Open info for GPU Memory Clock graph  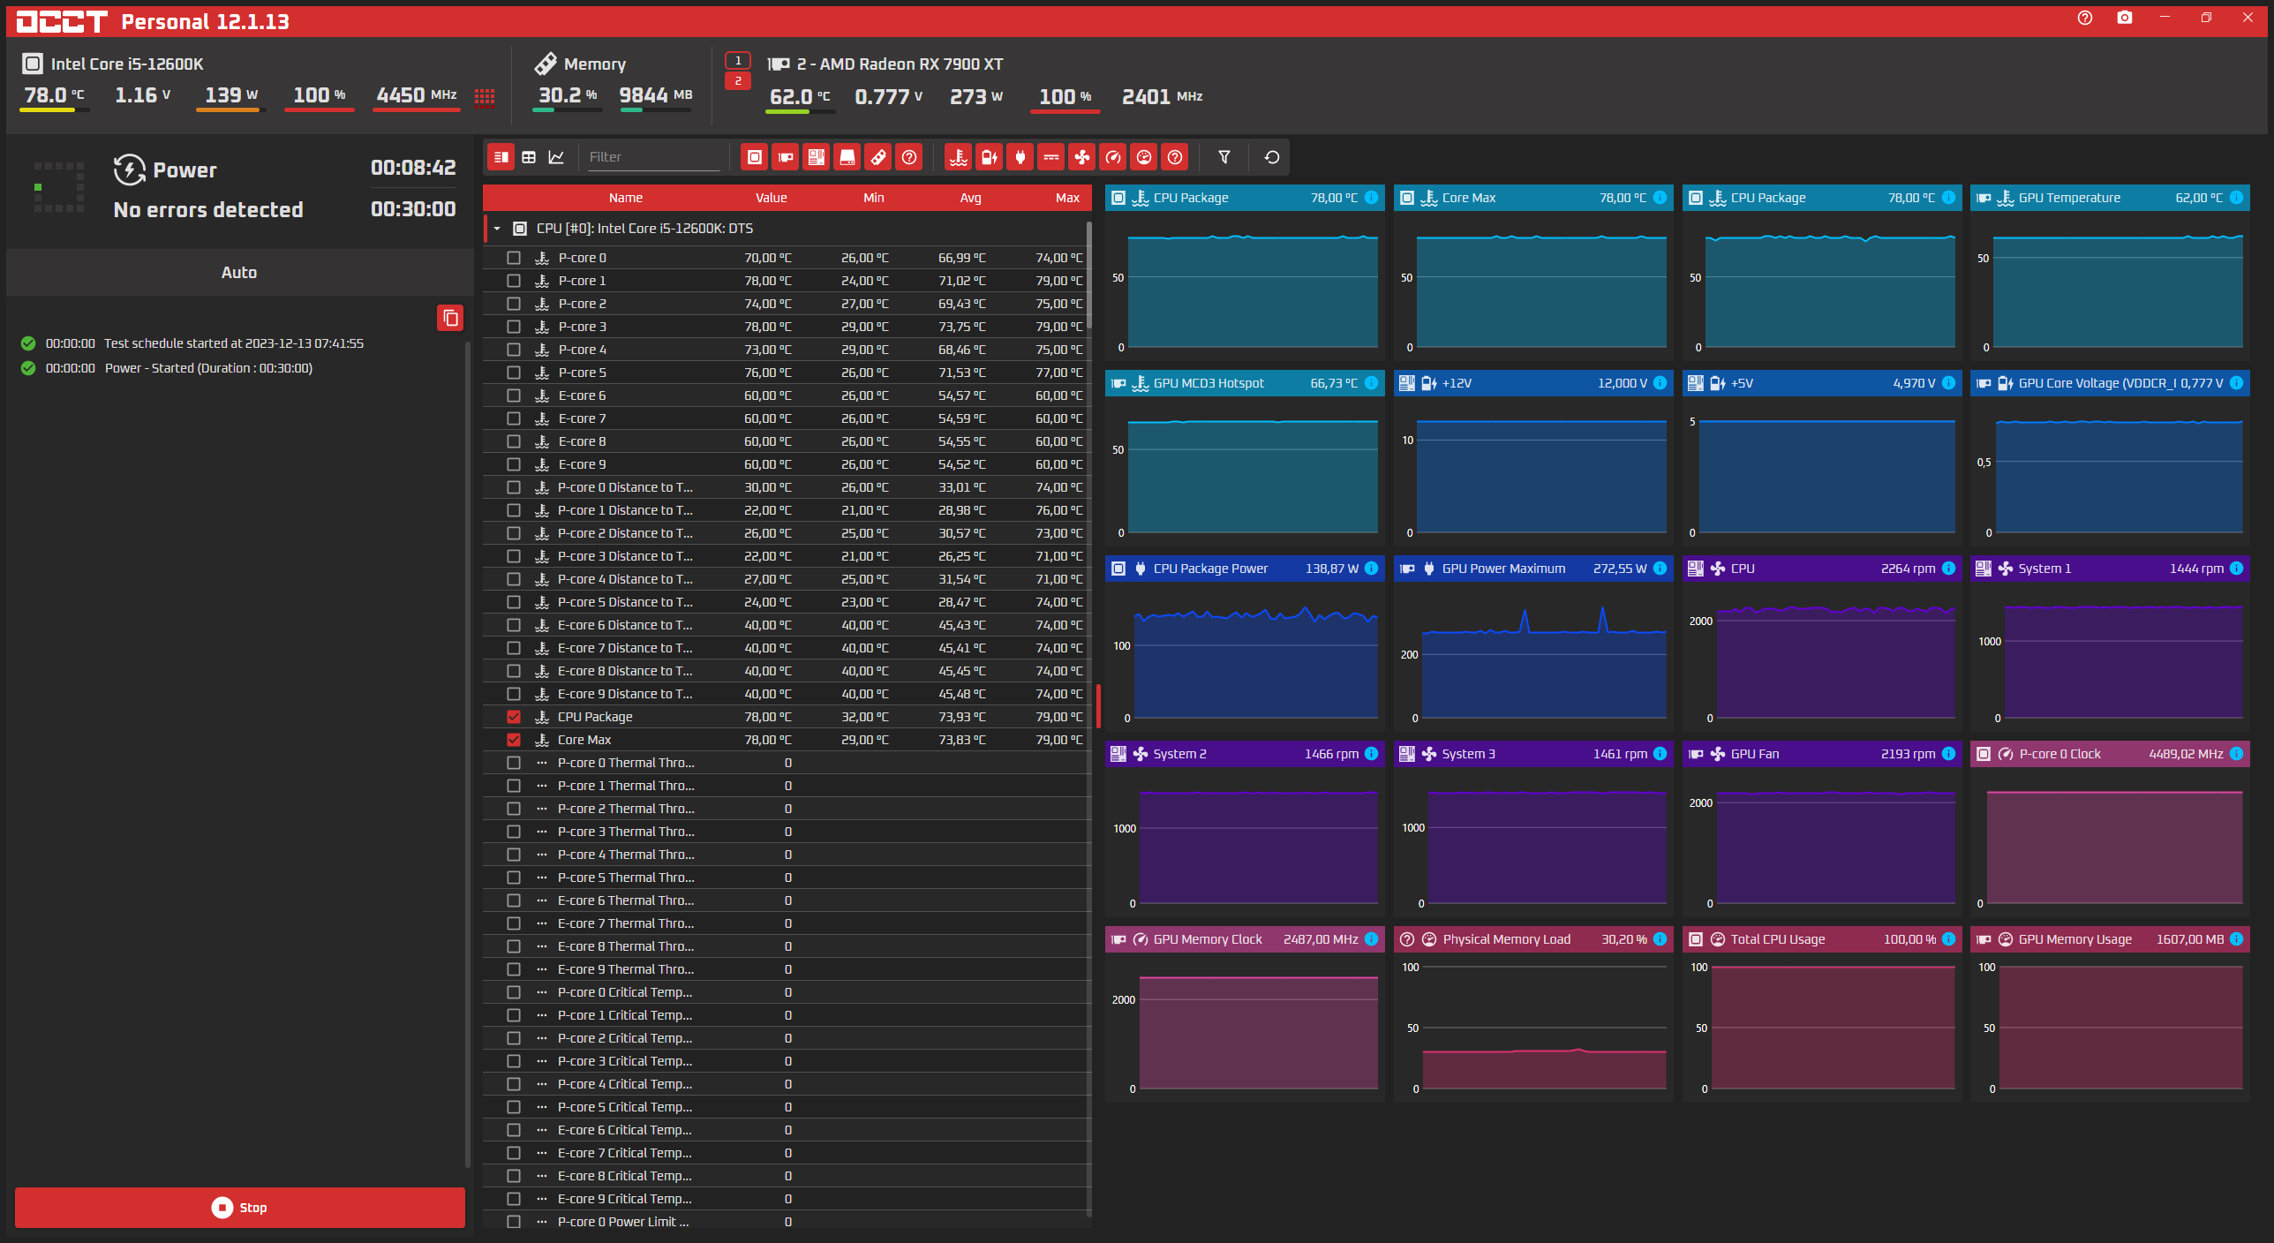1372,939
